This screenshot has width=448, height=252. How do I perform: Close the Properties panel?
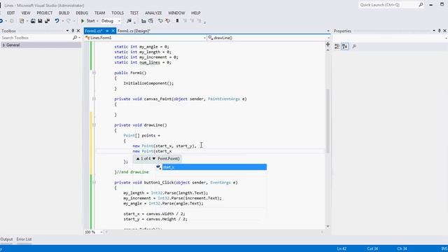[x=445, y=31]
